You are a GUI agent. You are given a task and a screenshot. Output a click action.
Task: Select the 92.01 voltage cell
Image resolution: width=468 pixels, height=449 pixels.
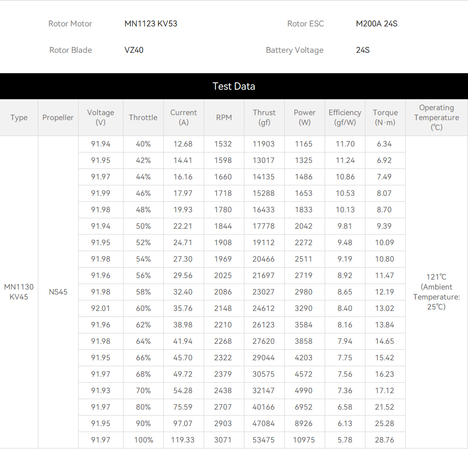click(101, 308)
